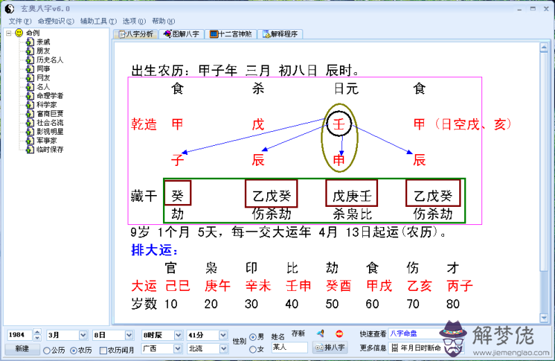555x361 pixels.
Task: Select 女 gender radio button
Action: pyautogui.click(x=253, y=349)
